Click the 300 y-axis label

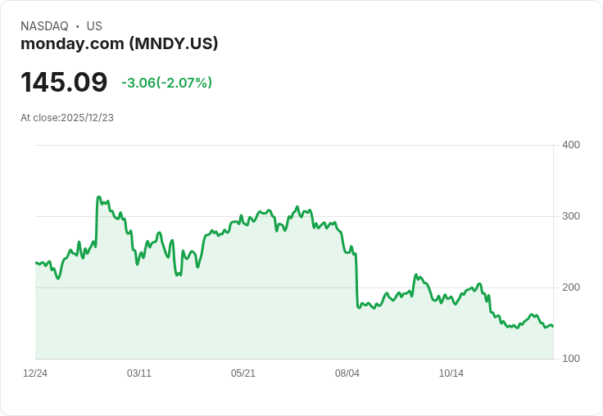click(x=571, y=216)
